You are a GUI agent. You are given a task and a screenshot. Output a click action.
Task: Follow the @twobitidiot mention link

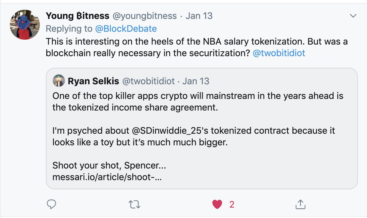click(279, 53)
